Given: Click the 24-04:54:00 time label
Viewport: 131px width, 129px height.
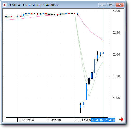Looking at the screenshot, I should tap(54, 120).
